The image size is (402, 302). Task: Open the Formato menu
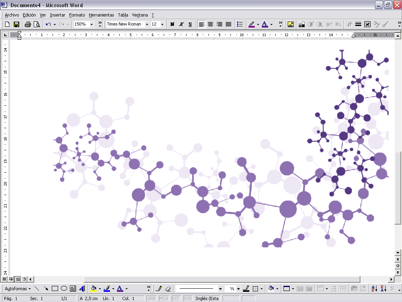pos(77,15)
